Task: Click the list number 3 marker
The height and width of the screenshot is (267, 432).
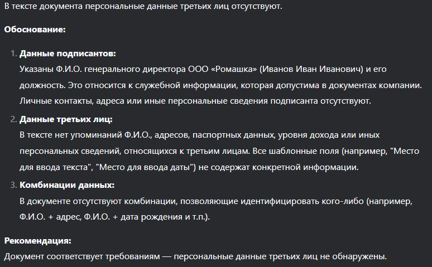Action: coord(13,185)
